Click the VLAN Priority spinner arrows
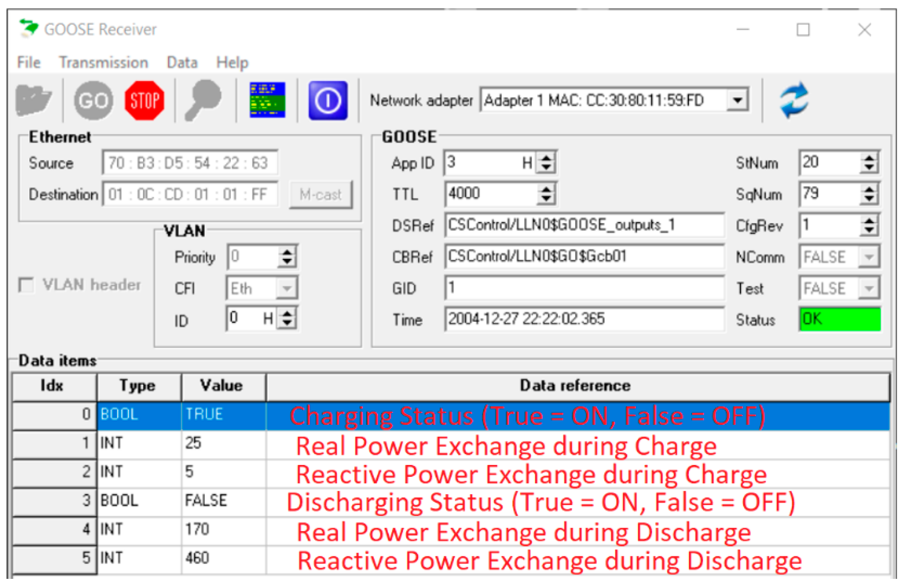This screenshot has height=588, width=907. pos(287,257)
